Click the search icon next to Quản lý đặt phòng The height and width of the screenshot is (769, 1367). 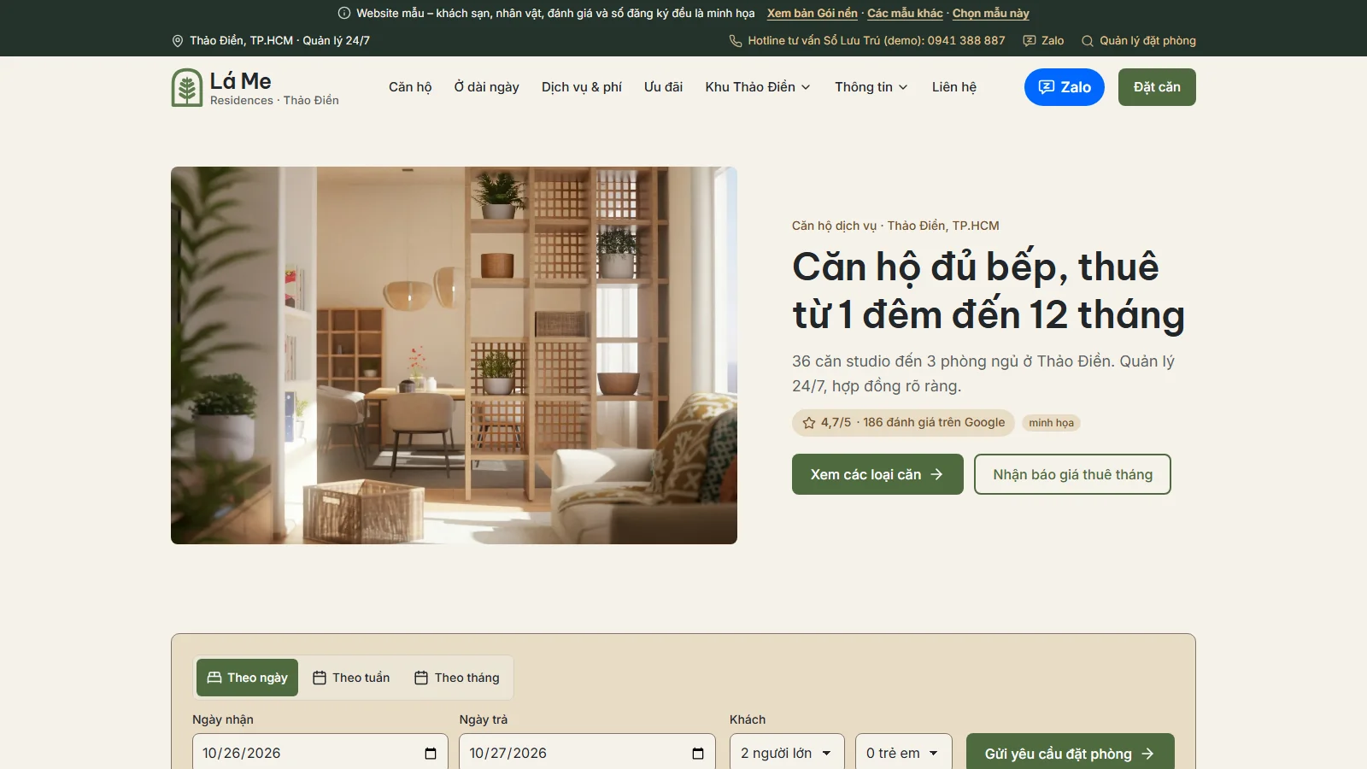tap(1088, 41)
